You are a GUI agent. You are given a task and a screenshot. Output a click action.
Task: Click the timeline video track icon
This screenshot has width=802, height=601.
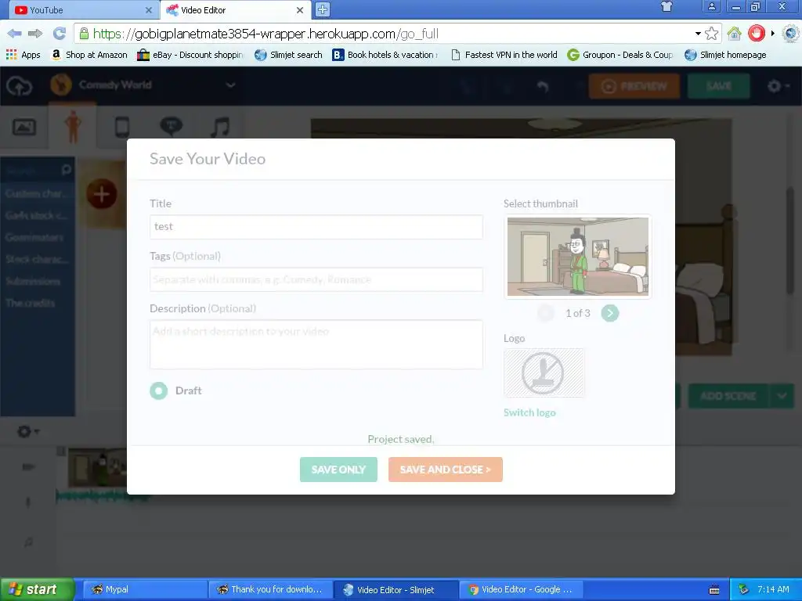tap(29, 466)
